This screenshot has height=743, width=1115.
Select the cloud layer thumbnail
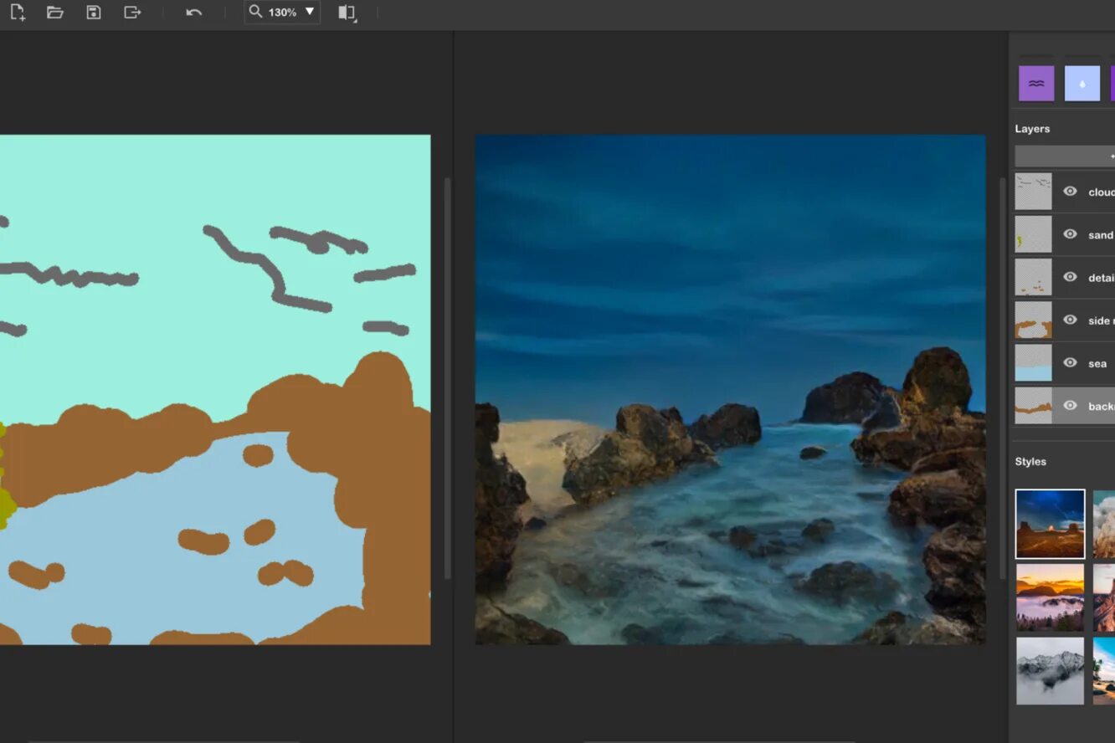(1033, 192)
